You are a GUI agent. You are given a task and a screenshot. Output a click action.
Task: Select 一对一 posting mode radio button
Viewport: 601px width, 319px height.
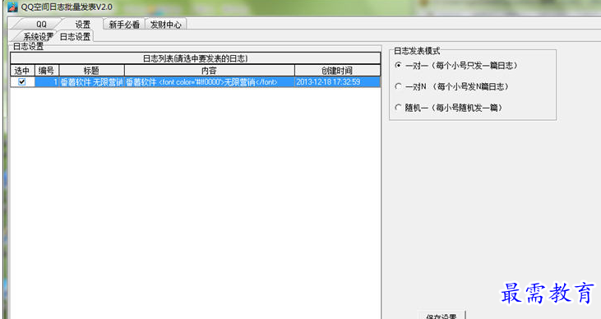[398, 66]
